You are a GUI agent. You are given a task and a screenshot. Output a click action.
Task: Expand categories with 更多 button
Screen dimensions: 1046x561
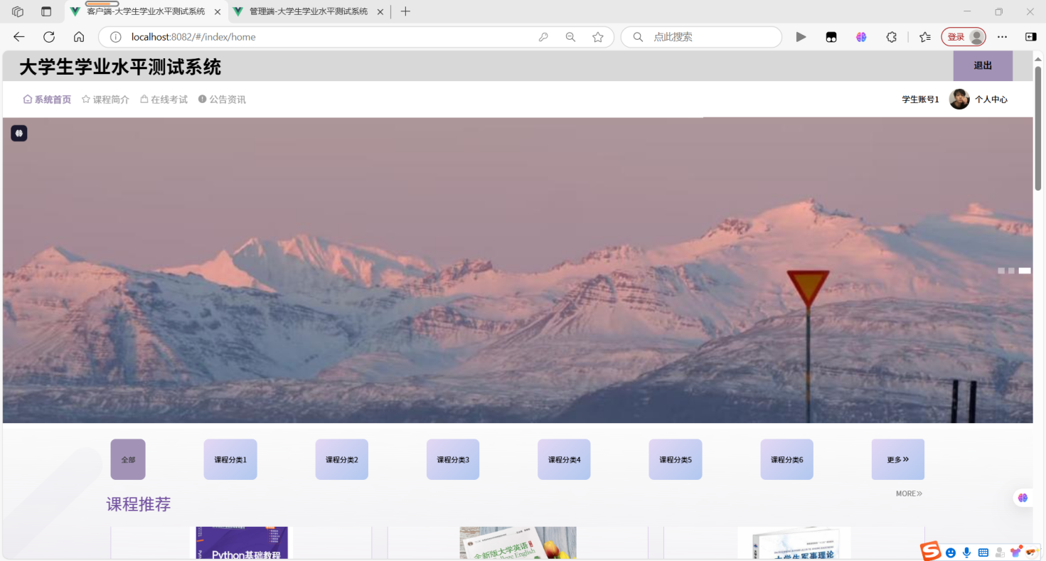pos(898,459)
